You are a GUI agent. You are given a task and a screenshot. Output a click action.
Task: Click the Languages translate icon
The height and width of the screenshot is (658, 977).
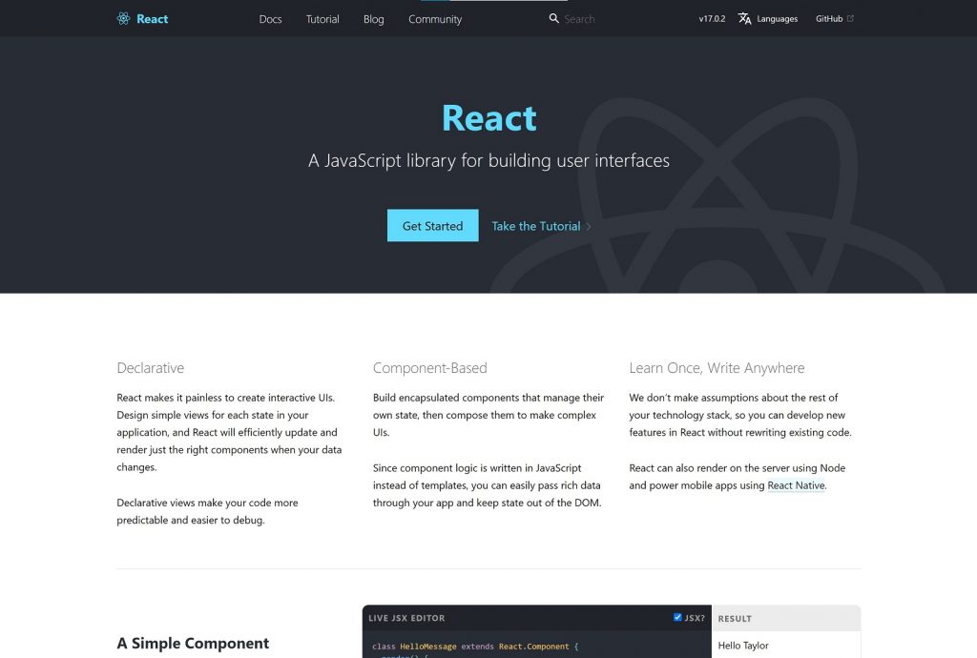(x=744, y=19)
